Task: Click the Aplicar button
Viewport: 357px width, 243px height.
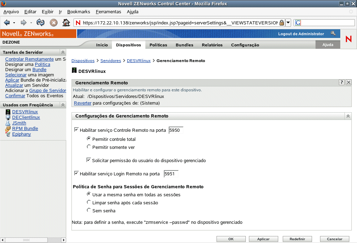Action: (264, 239)
